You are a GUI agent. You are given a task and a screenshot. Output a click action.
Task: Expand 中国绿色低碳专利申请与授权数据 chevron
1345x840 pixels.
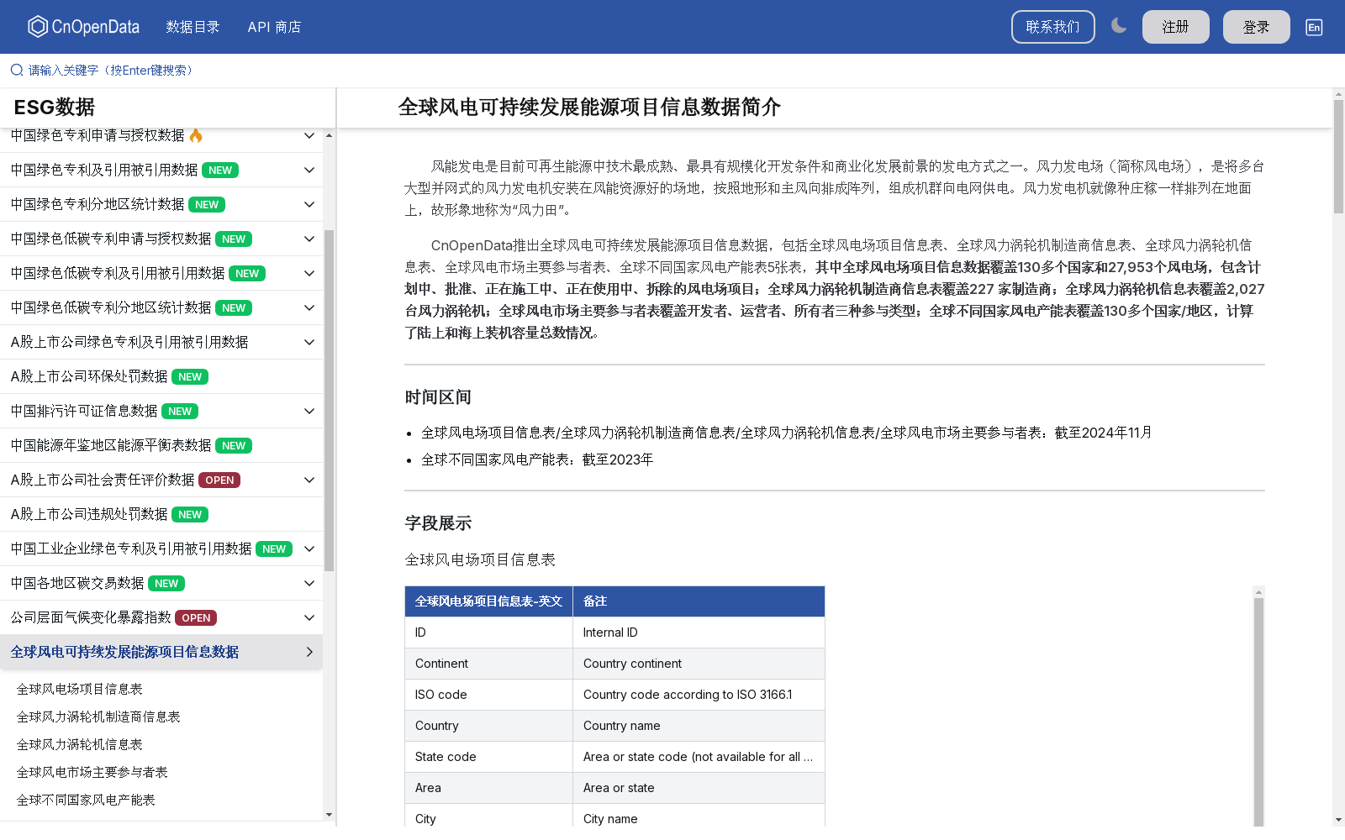click(x=309, y=239)
